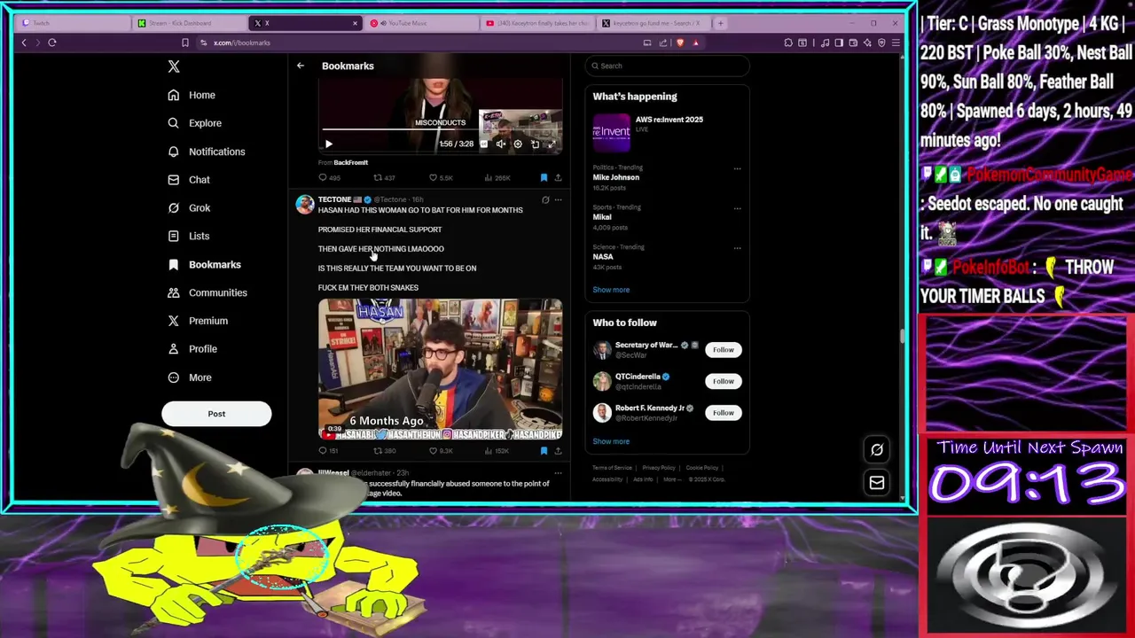Open options for Mikal trend
Viewport: 1135px width, 638px height.
(x=737, y=208)
